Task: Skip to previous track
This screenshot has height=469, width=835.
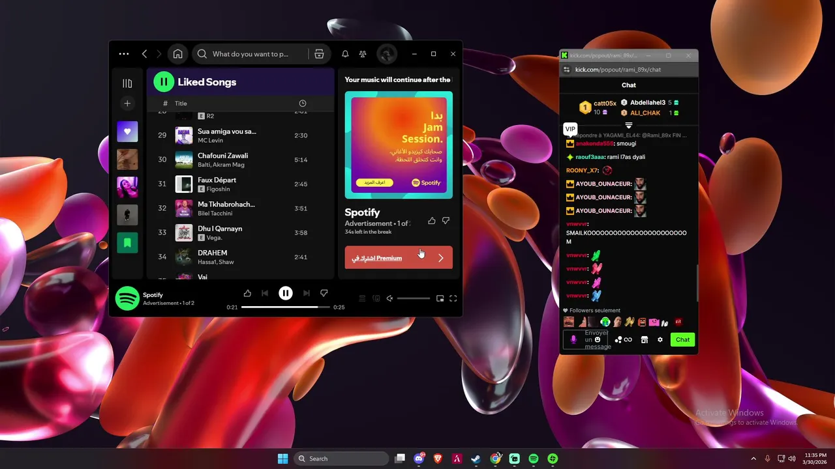Action: [x=265, y=293]
